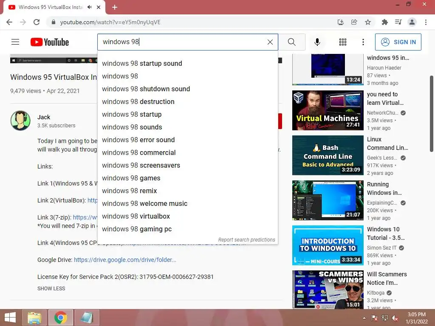Click the muted volume tray icon
This screenshot has height=326, width=435.
[x=395, y=318]
